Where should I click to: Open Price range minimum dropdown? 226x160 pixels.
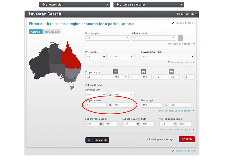tap(96, 57)
